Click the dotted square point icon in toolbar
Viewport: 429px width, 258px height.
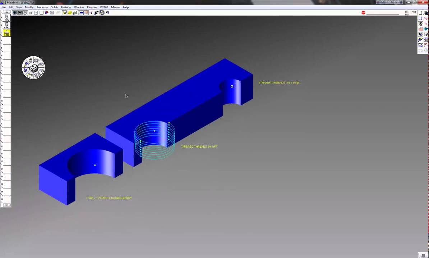click(36, 13)
